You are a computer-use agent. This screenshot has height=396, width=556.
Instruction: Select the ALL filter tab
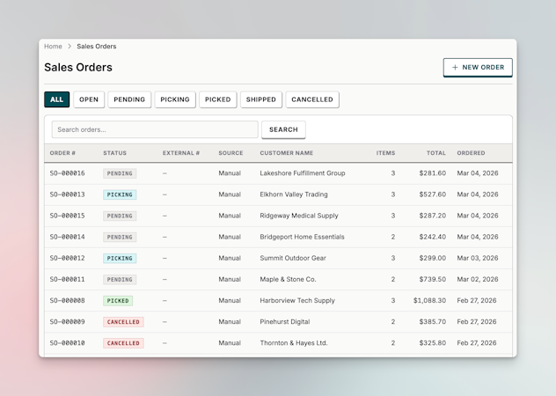[x=56, y=99]
